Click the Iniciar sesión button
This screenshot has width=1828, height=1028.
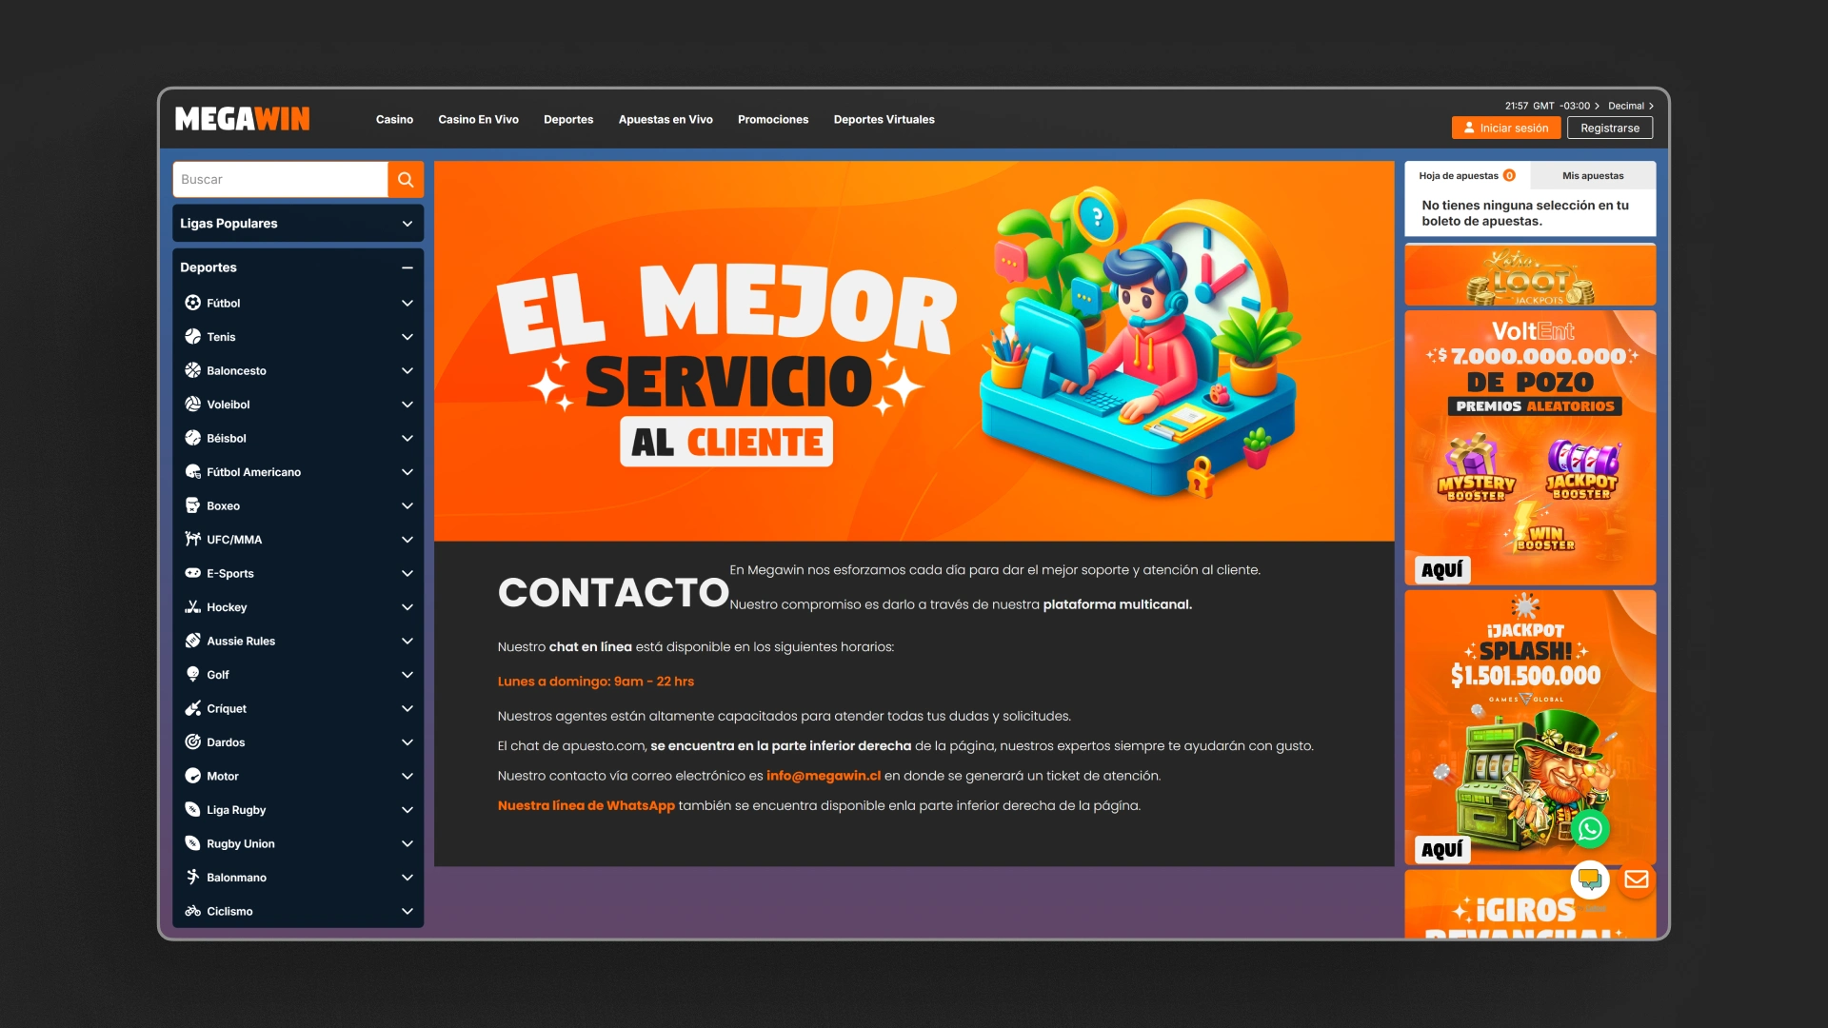click(1506, 128)
